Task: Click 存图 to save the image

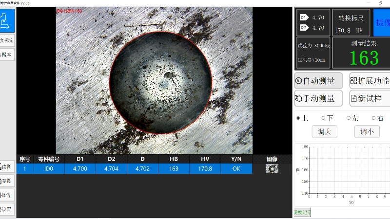Action: (7, 181)
